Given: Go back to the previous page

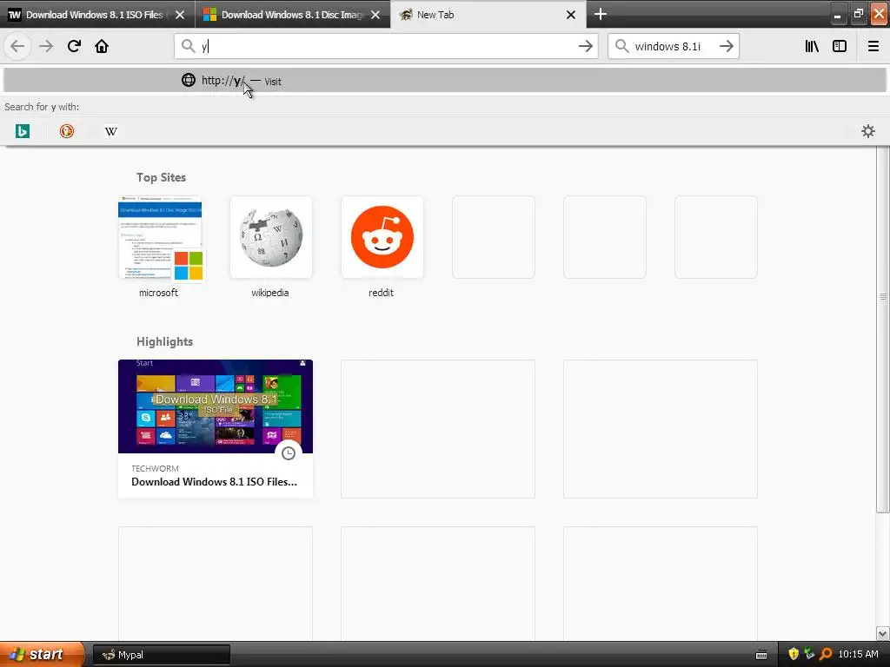Looking at the screenshot, I should click(17, 46).
